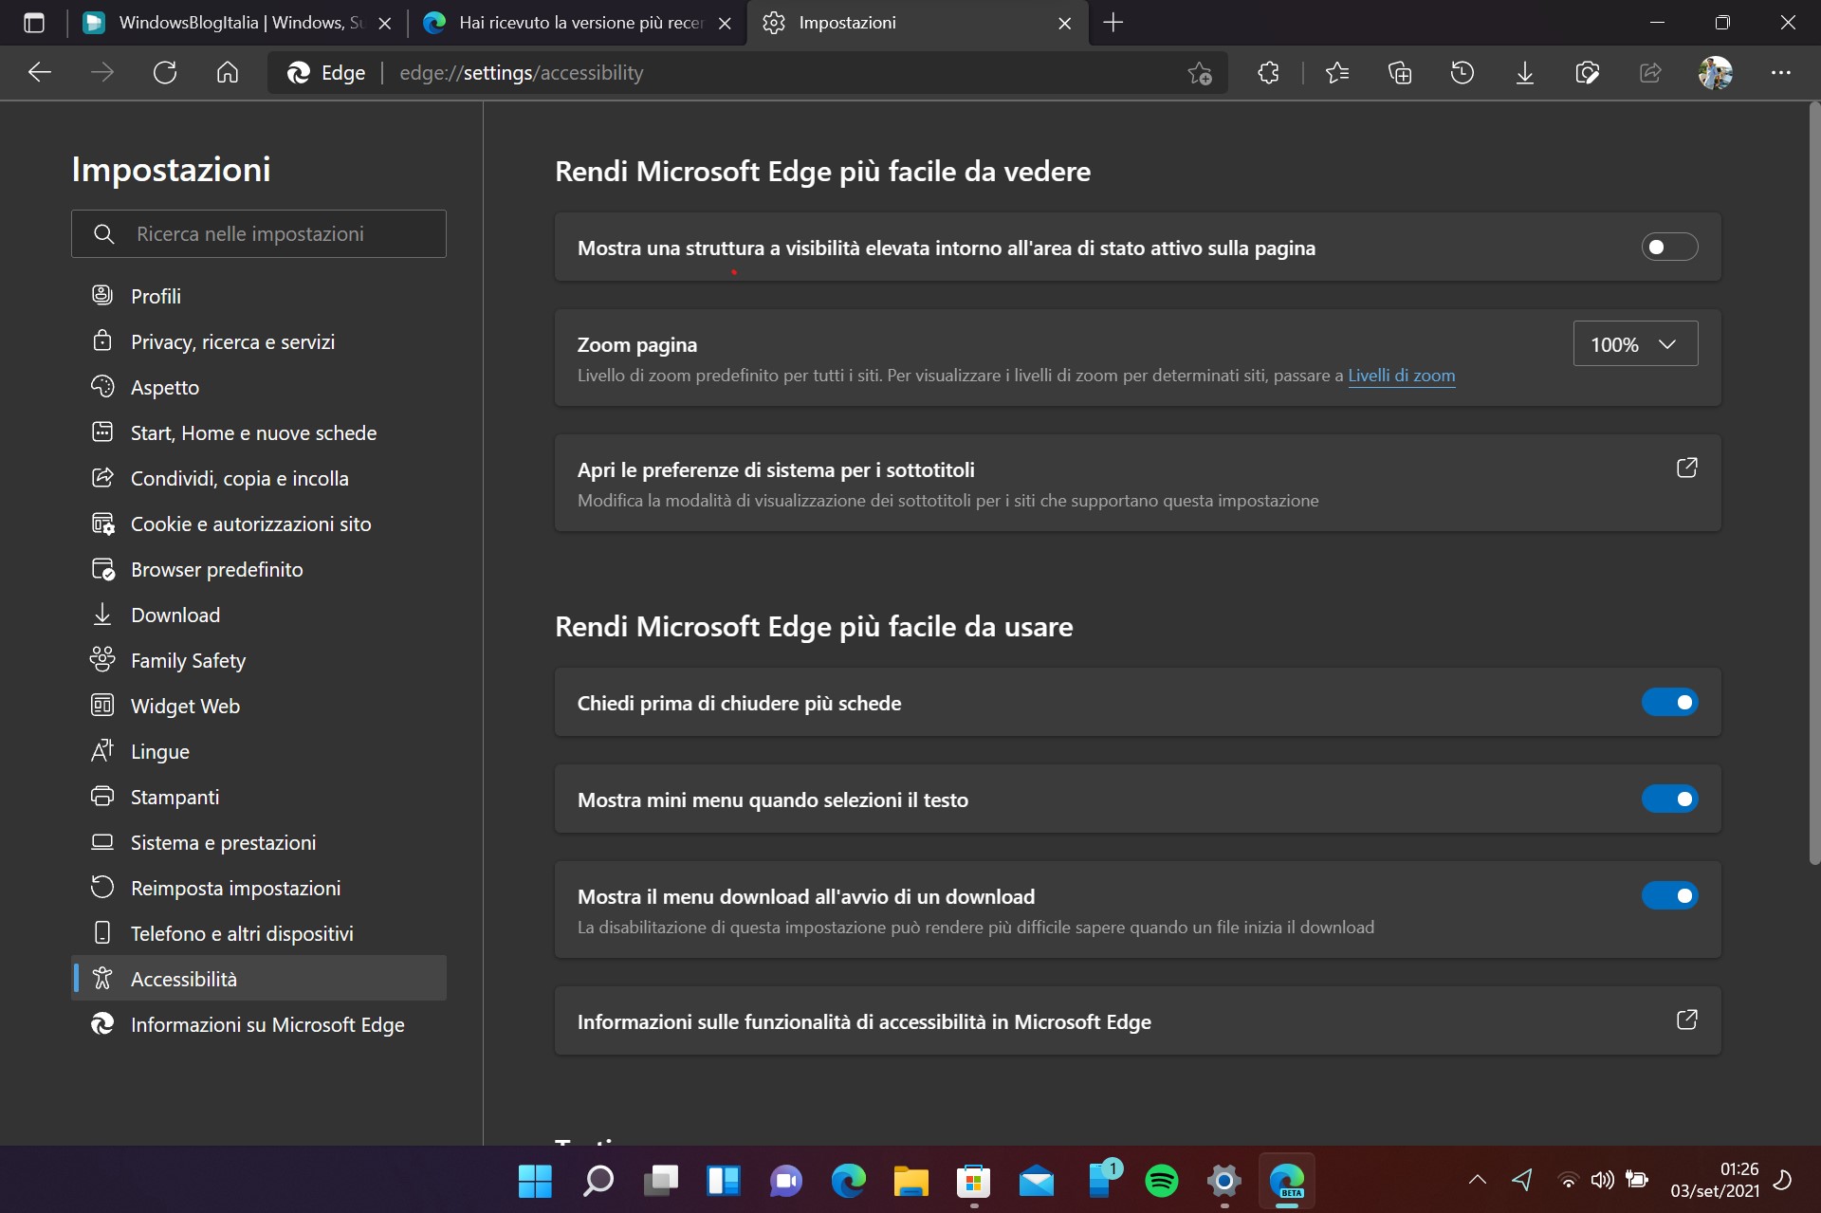
Task: Reload the current page
Action: 165,72
